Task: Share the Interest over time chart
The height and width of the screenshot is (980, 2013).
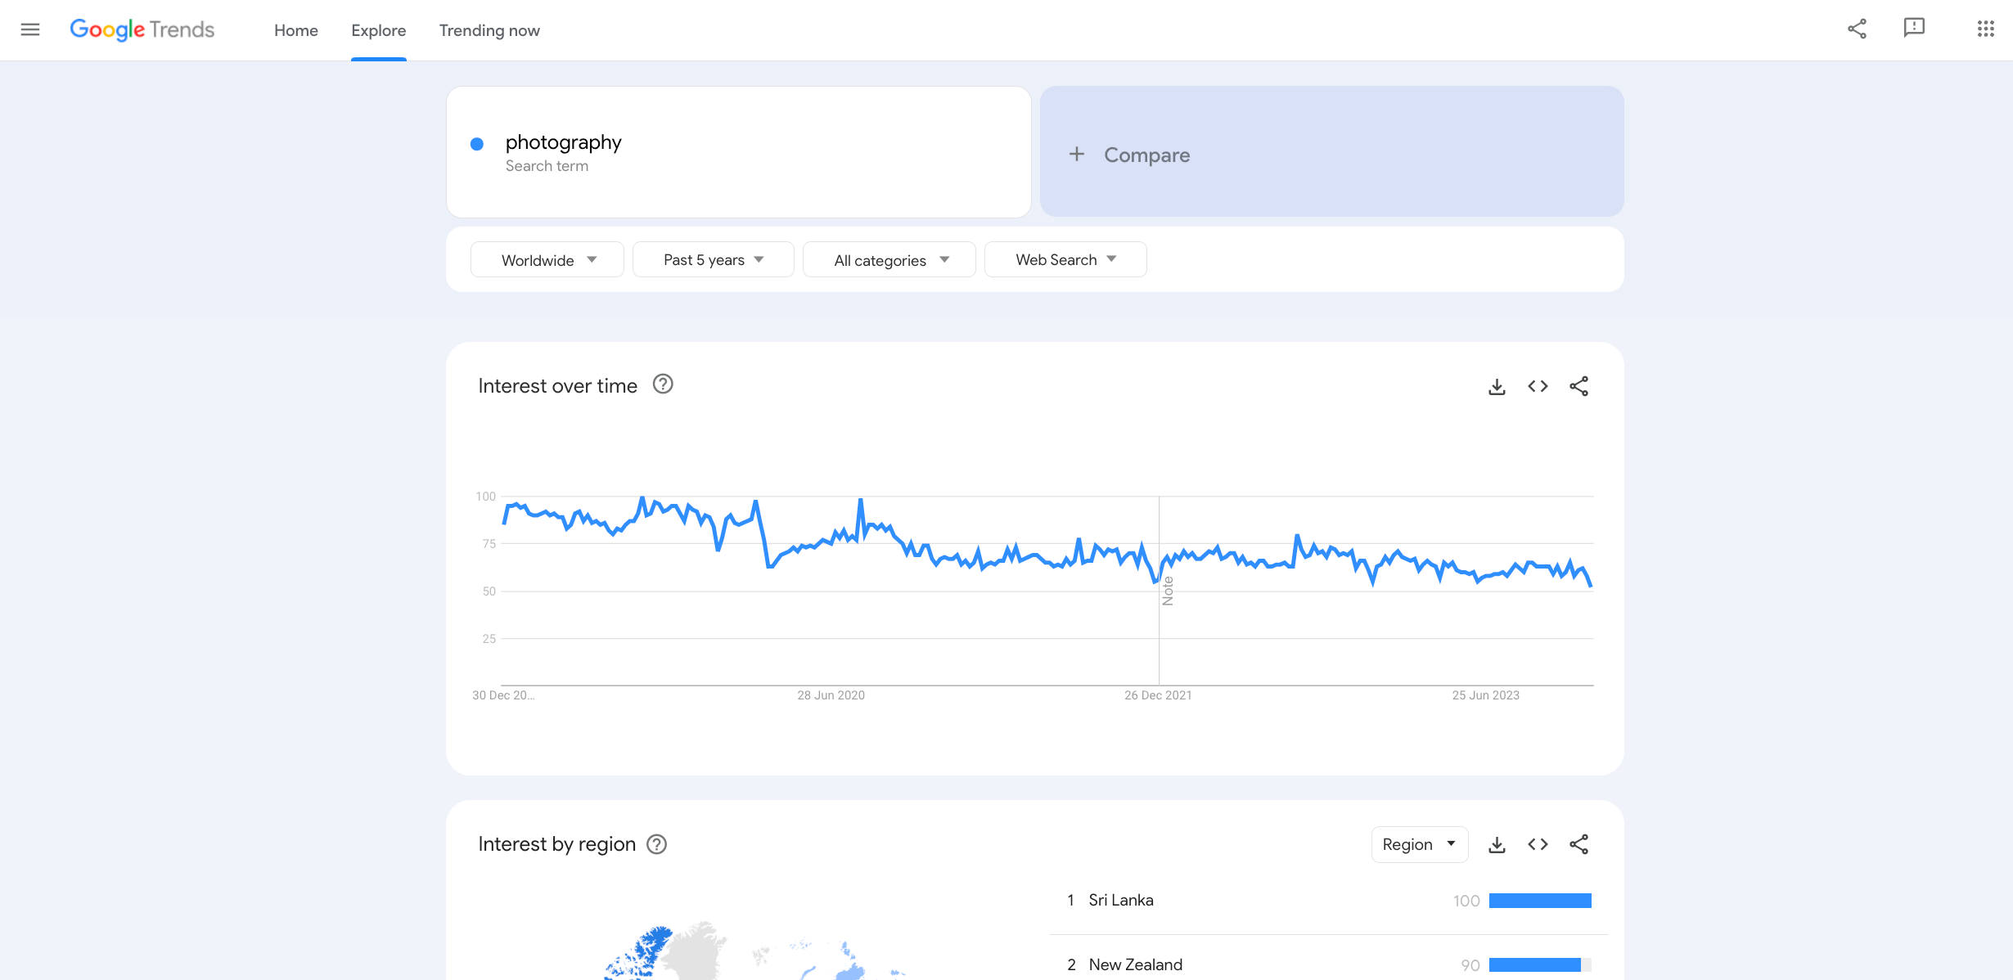Action: pyautogui.click(x=1578, y=386)
